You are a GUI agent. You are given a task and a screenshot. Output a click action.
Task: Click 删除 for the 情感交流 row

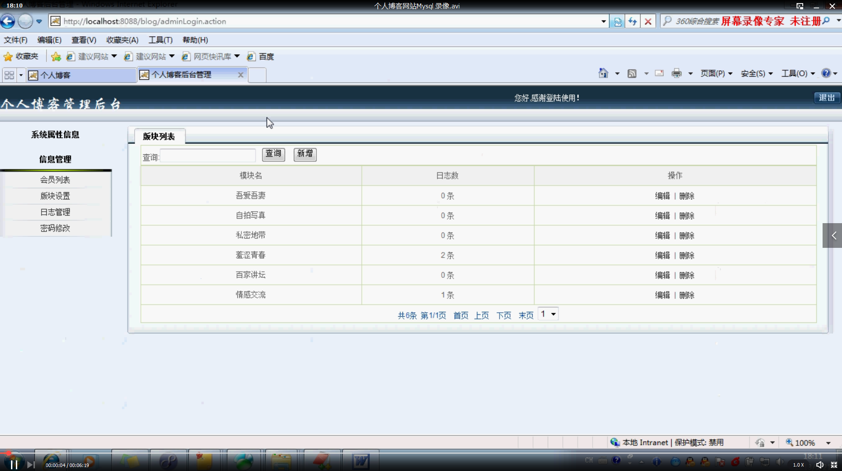[x=687, y=295]
